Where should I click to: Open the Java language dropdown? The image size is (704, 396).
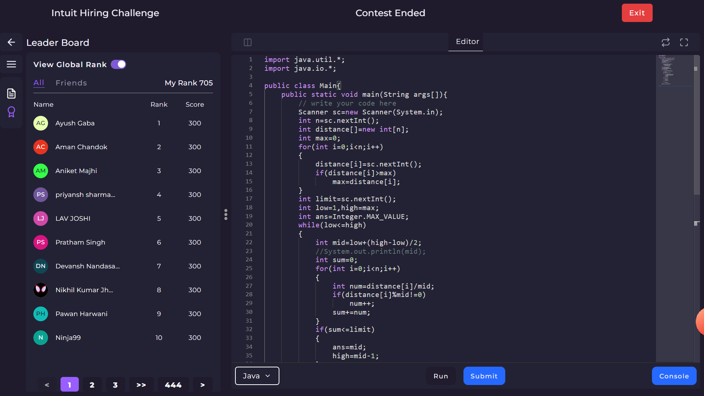click(257, 376)
